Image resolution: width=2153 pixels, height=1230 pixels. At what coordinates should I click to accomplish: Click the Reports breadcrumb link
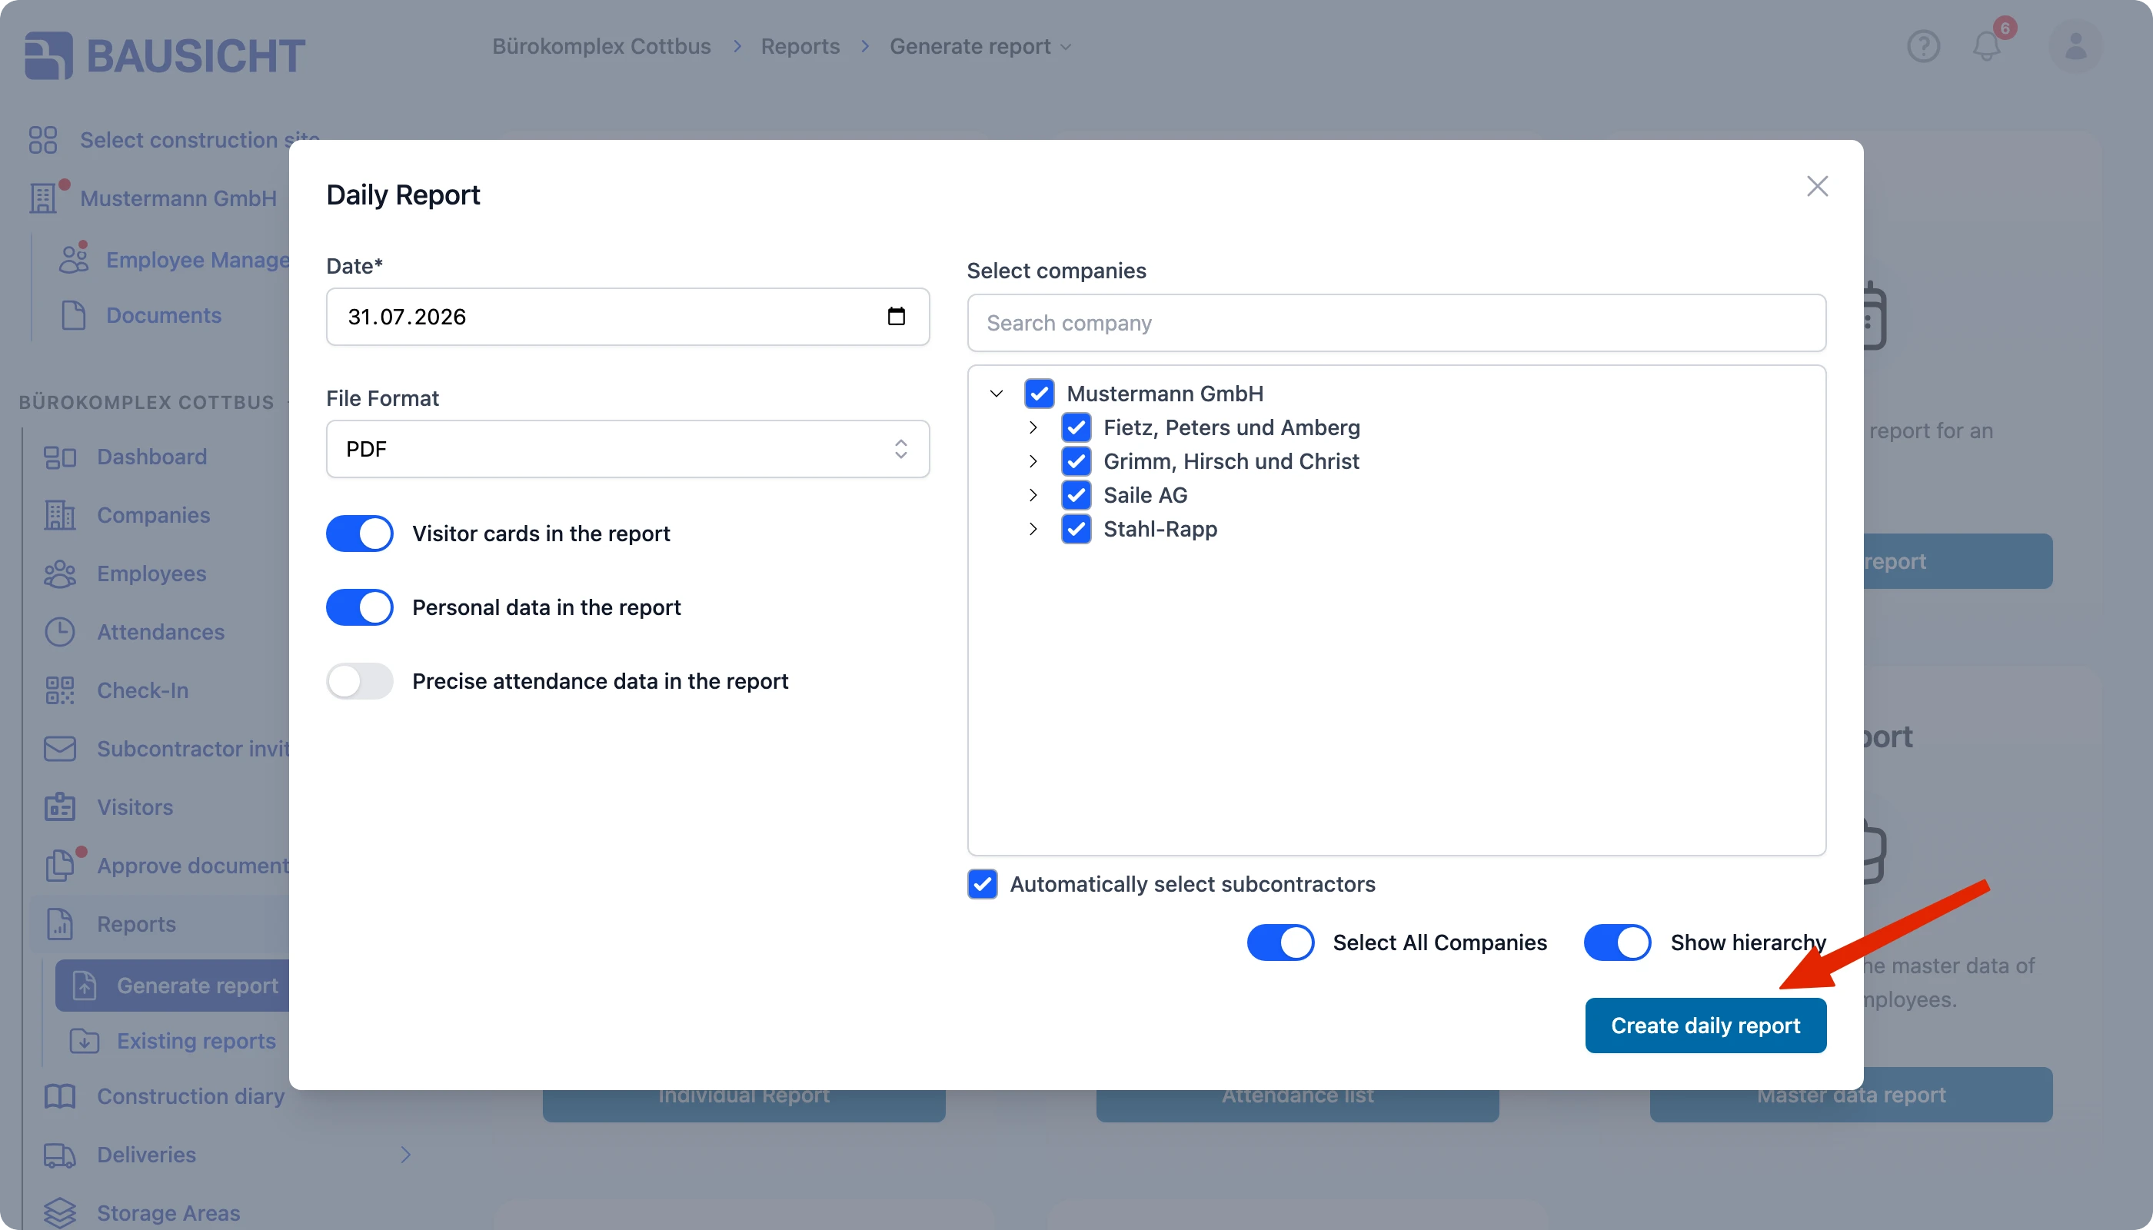click(x=800, y=46)
